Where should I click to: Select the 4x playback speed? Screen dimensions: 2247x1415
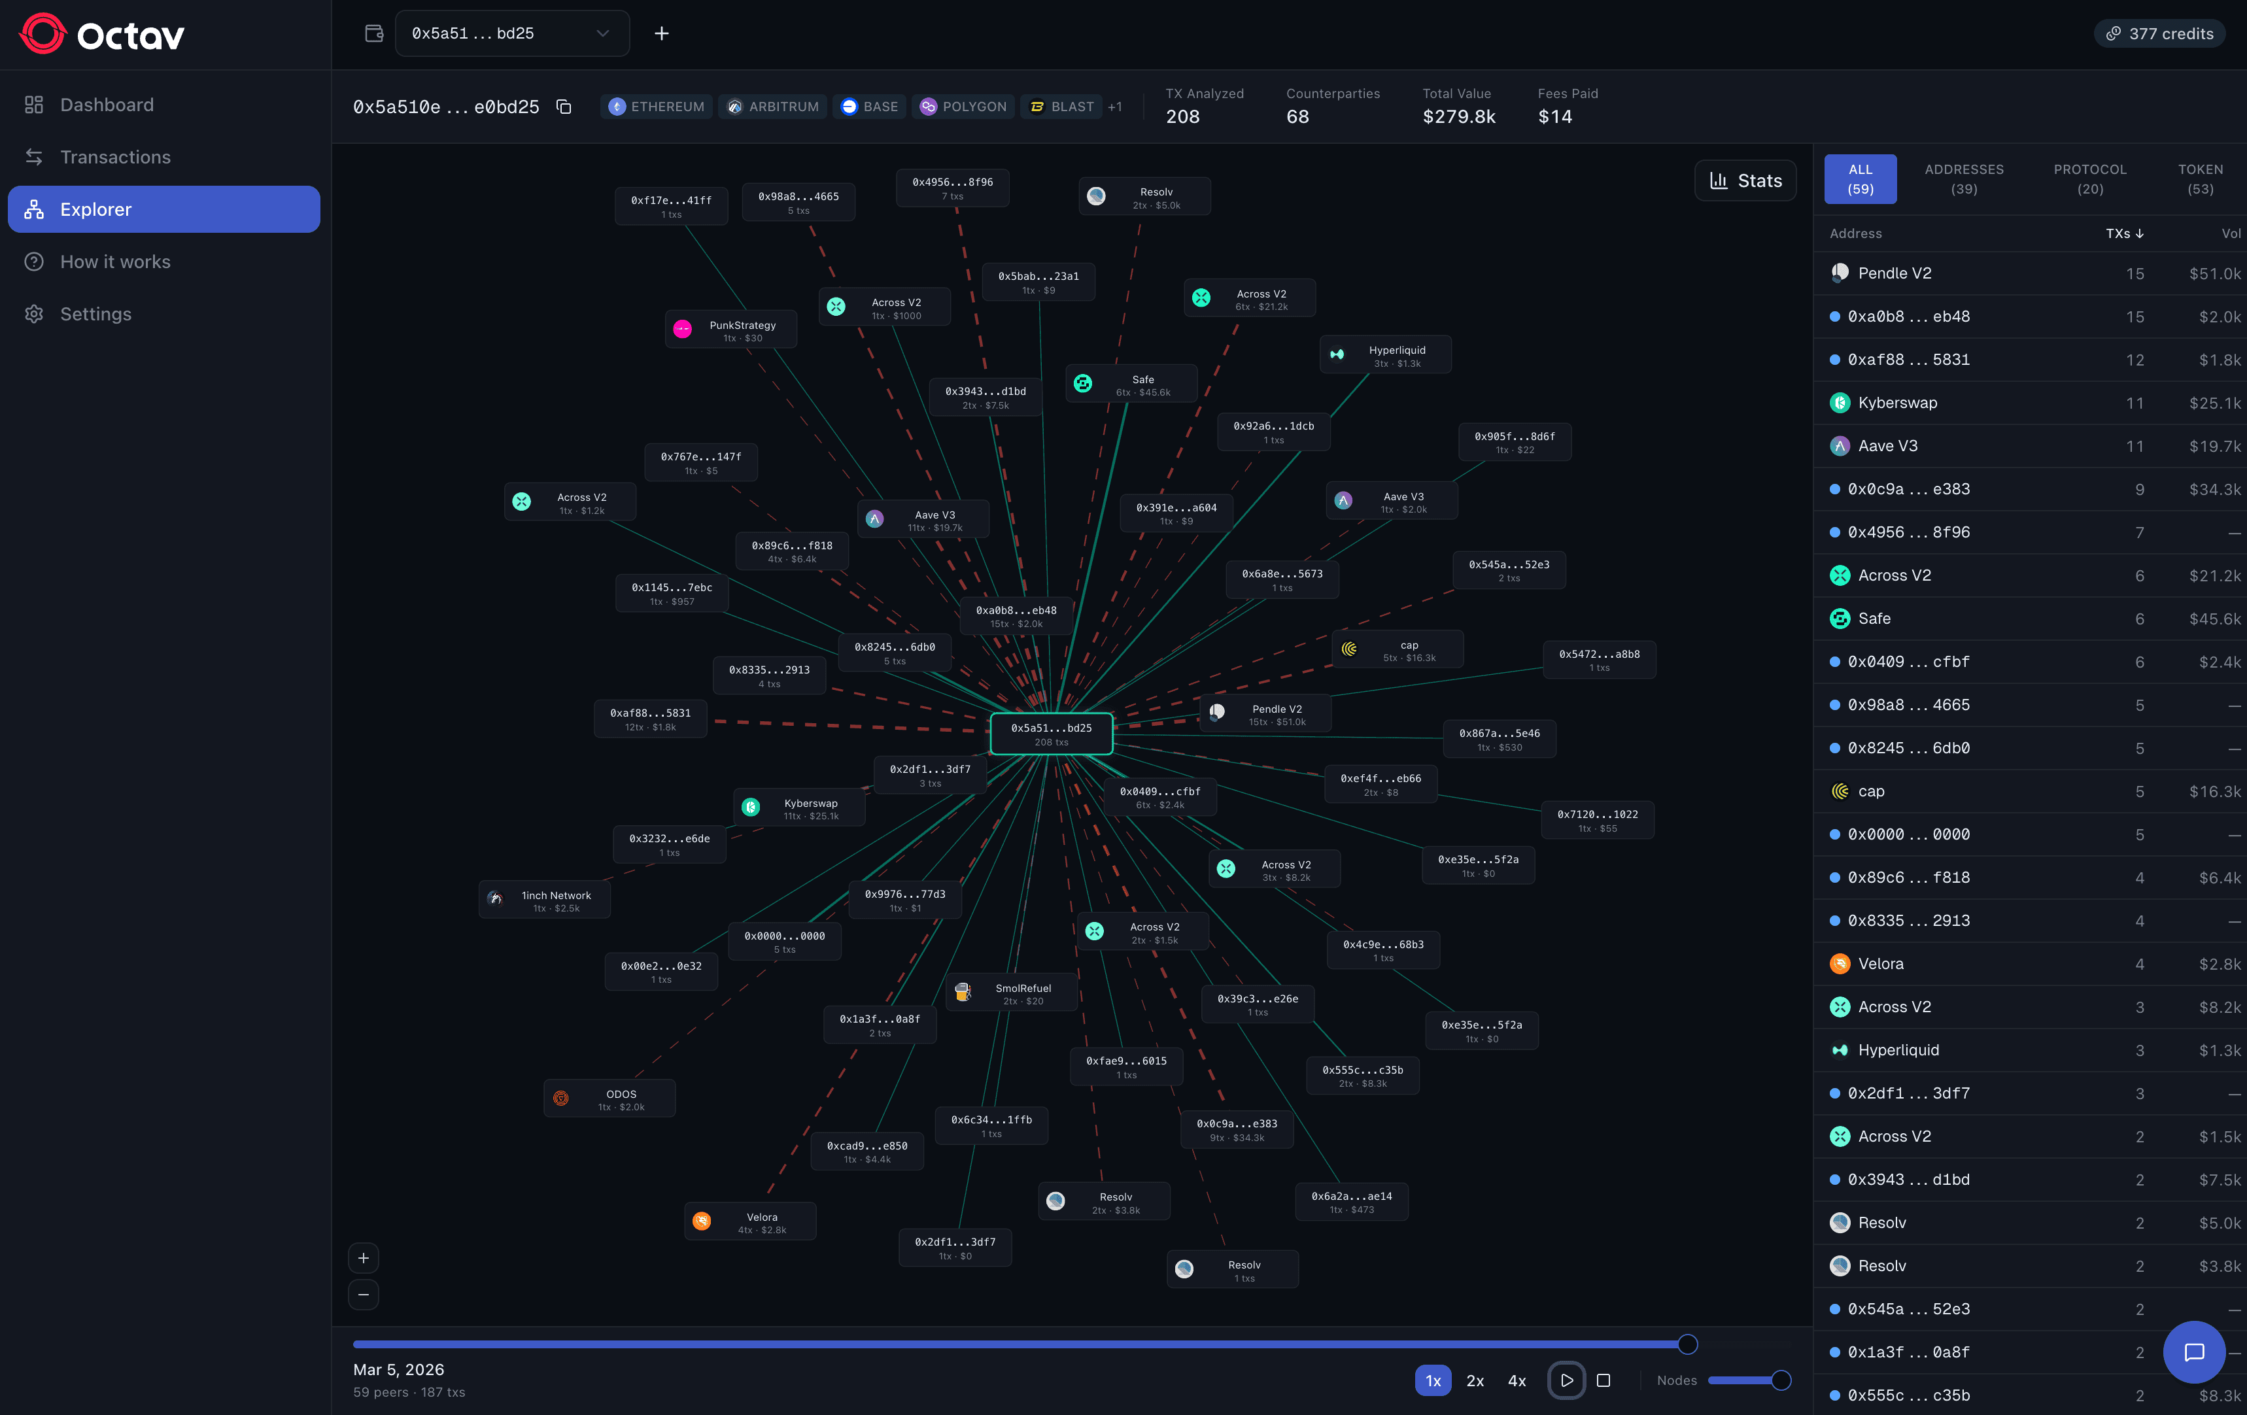point(1517,1380)
